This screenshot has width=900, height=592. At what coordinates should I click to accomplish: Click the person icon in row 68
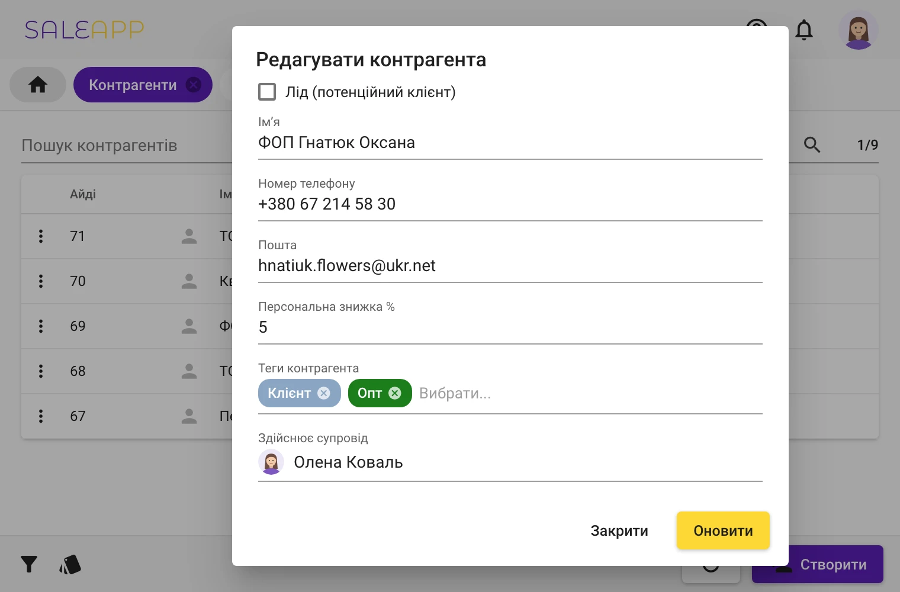coord(189,371)
